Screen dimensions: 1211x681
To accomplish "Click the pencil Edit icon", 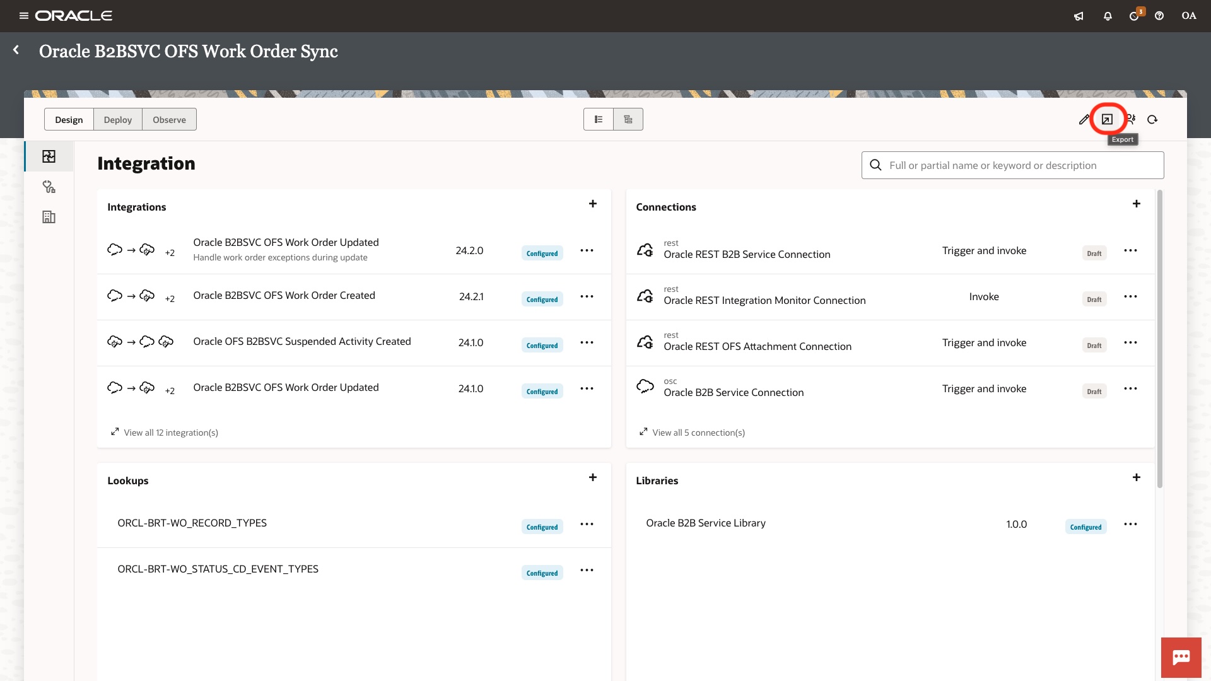I will tap(1084, 119).
